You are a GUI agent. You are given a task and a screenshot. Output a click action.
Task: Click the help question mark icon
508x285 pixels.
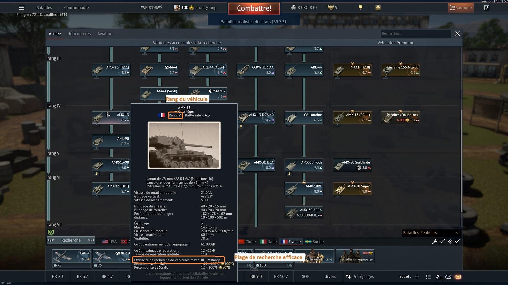pyautogui.click(x=487, y=7)
